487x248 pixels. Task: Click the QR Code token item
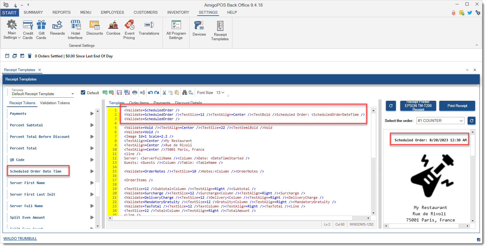(17, 160)
